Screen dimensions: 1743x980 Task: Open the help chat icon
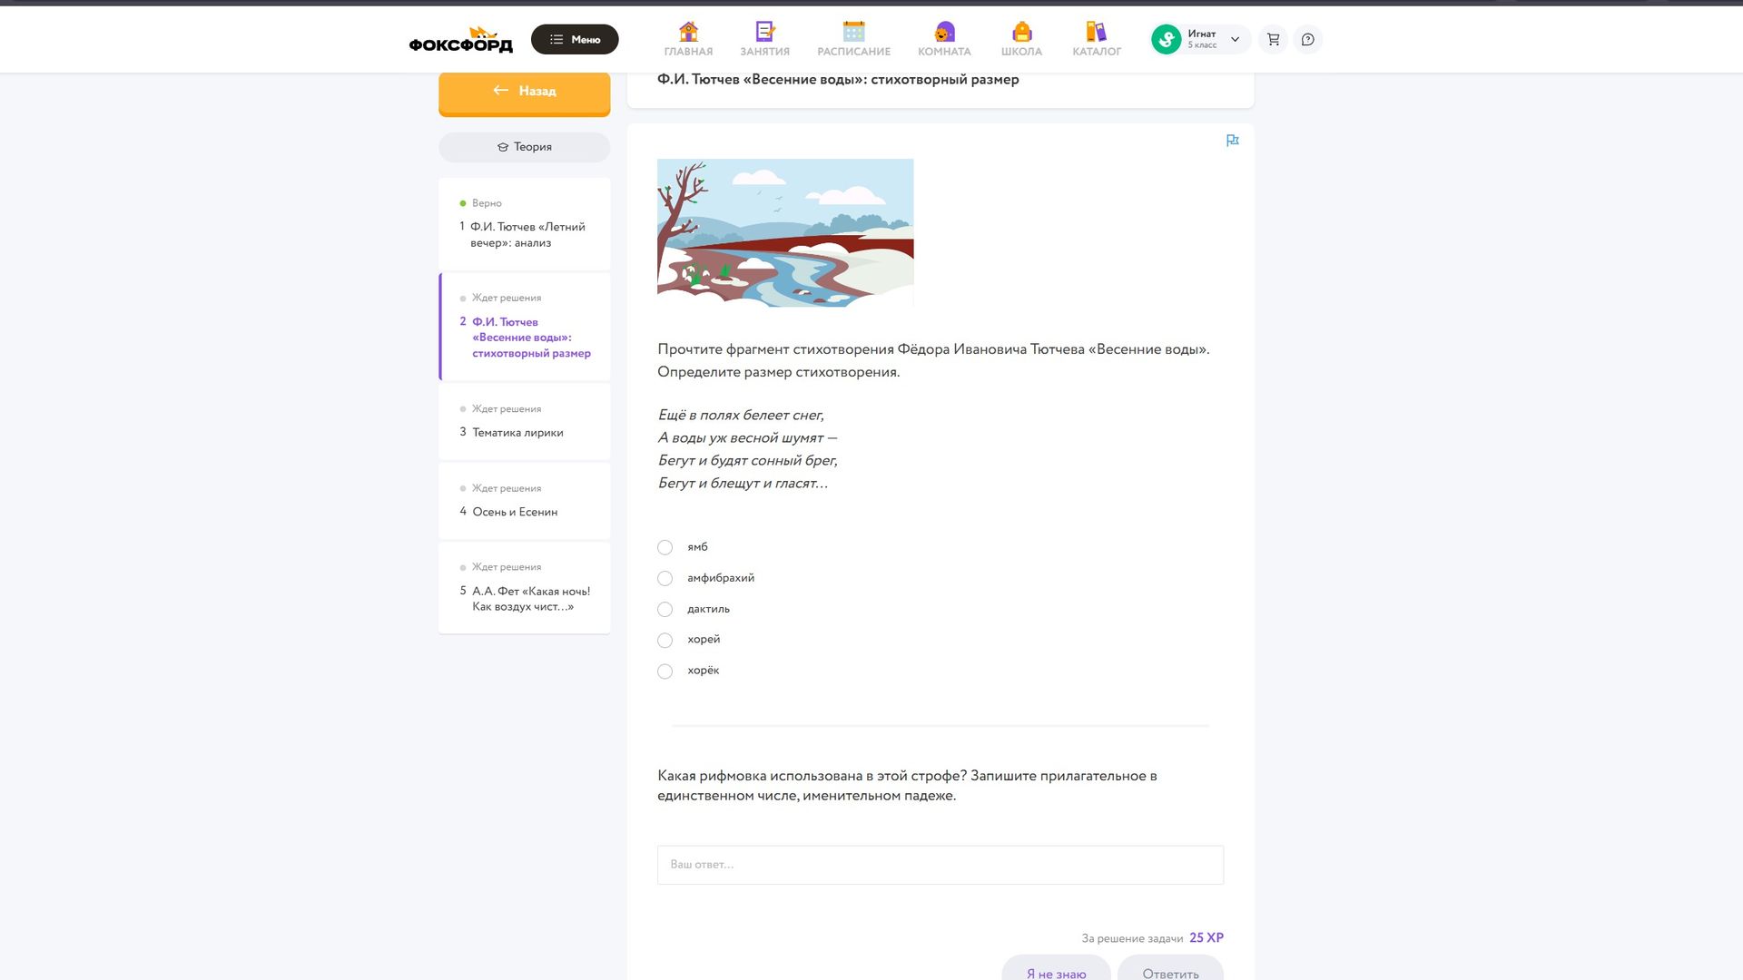point(1307,39)
